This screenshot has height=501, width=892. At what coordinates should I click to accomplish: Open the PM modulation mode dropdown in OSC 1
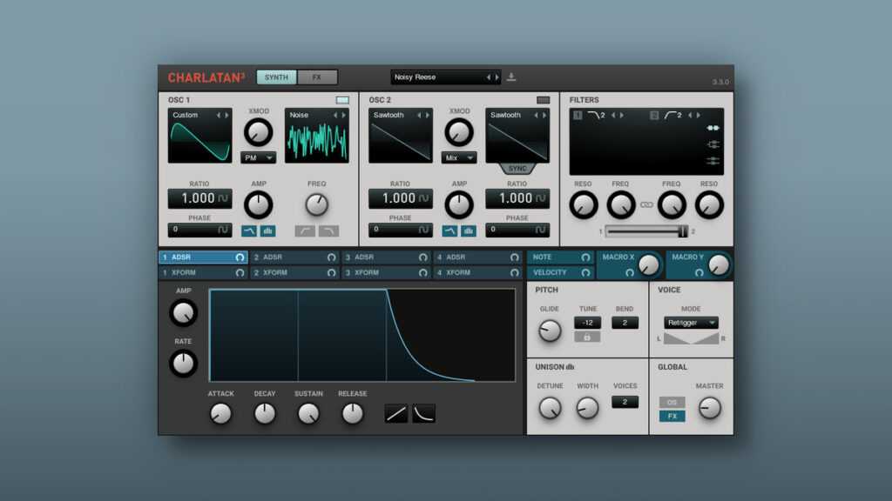(x=258, y=158)
